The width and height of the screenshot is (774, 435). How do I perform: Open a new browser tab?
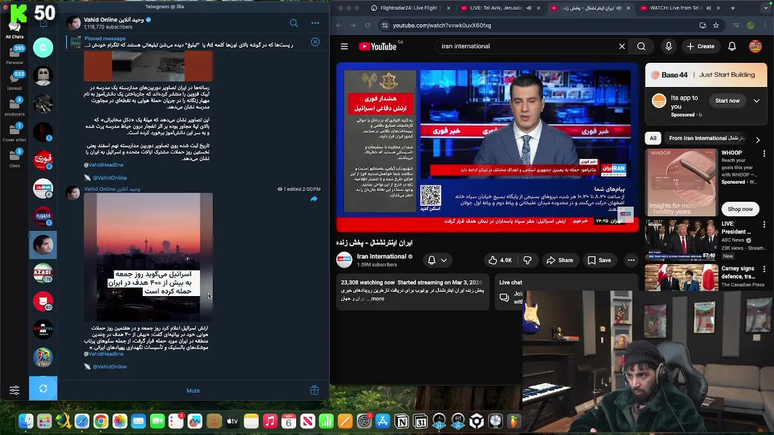point(732,8)
